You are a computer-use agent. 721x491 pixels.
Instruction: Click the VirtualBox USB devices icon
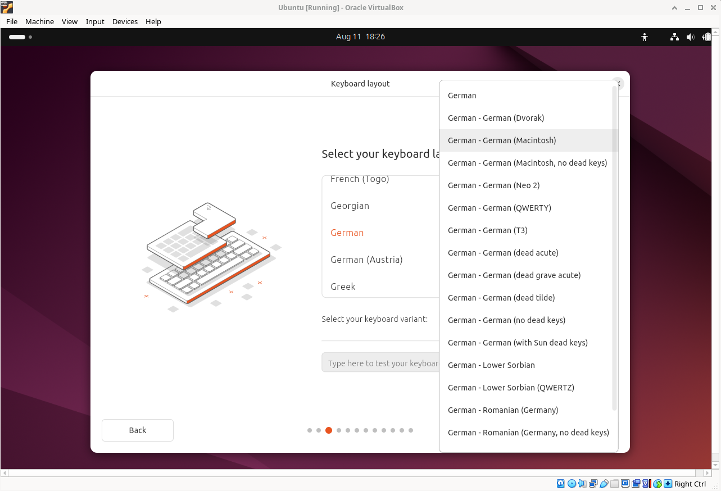click(604, 484)
